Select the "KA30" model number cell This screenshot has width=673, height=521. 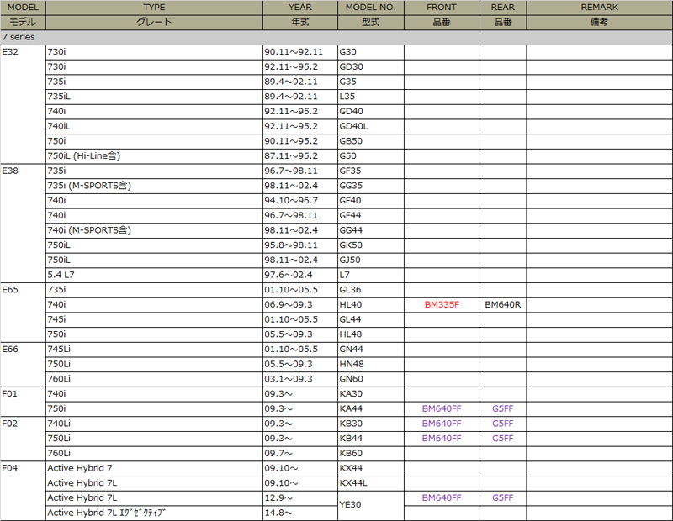pos(371,393)
